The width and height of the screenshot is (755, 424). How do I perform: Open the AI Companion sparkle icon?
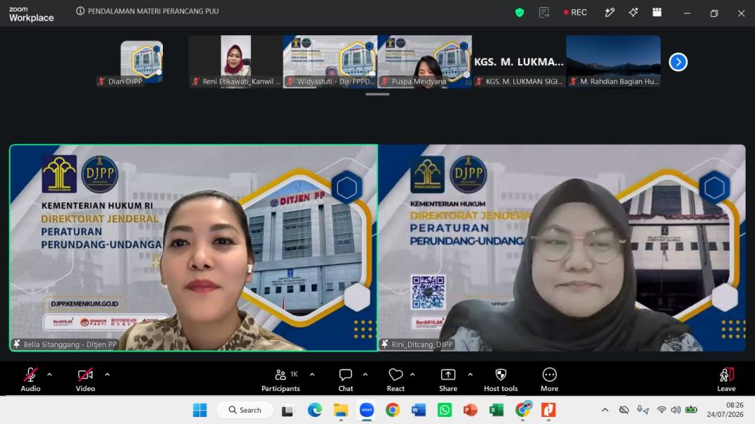click(x=633, y=13)
